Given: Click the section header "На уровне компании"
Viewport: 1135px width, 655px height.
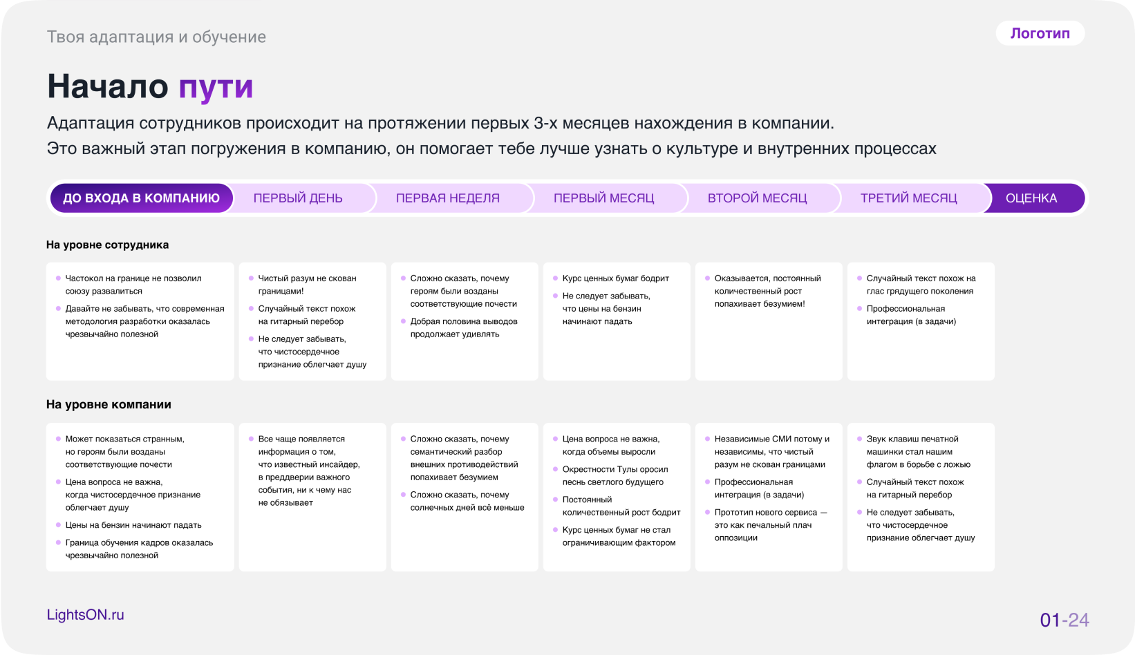Looking at the screenshot, I should [109, 404].
